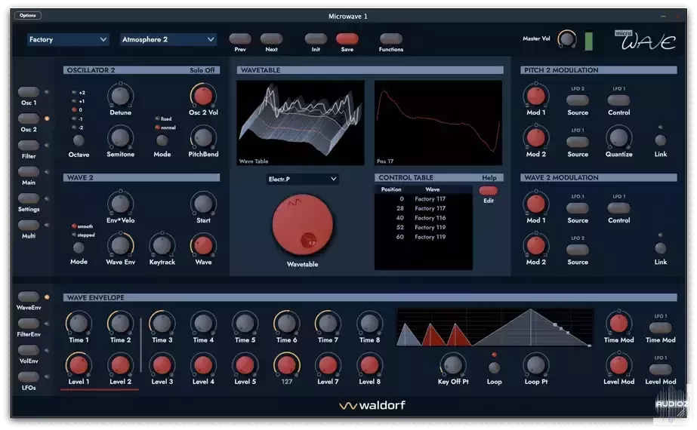697x430 pixels.
Task: Click the Keytrack knob
Action: tap(162, 245)
